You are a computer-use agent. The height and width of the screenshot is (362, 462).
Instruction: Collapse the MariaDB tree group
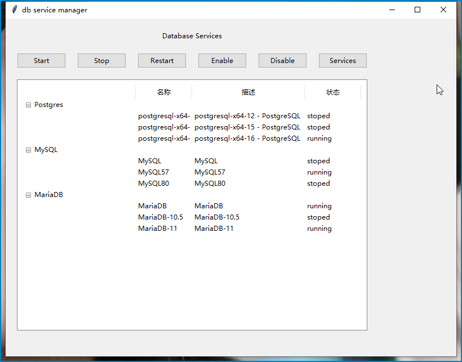pos(29,195)
